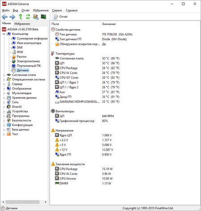Open the Справка menu

point(71,10)
